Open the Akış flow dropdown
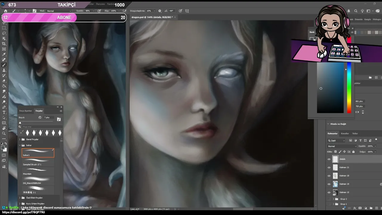Screen dimensions: 382x215 [118, 11]
